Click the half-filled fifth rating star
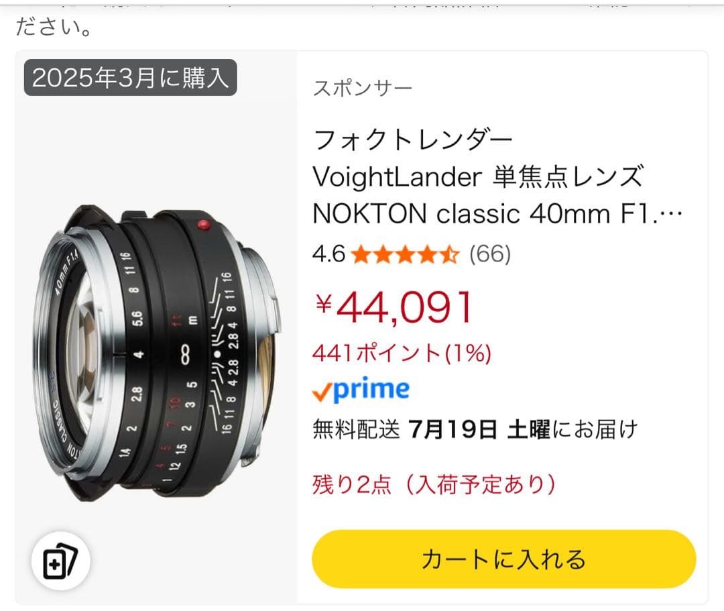This screenshot has height=611, width=724. pos(450,254)
